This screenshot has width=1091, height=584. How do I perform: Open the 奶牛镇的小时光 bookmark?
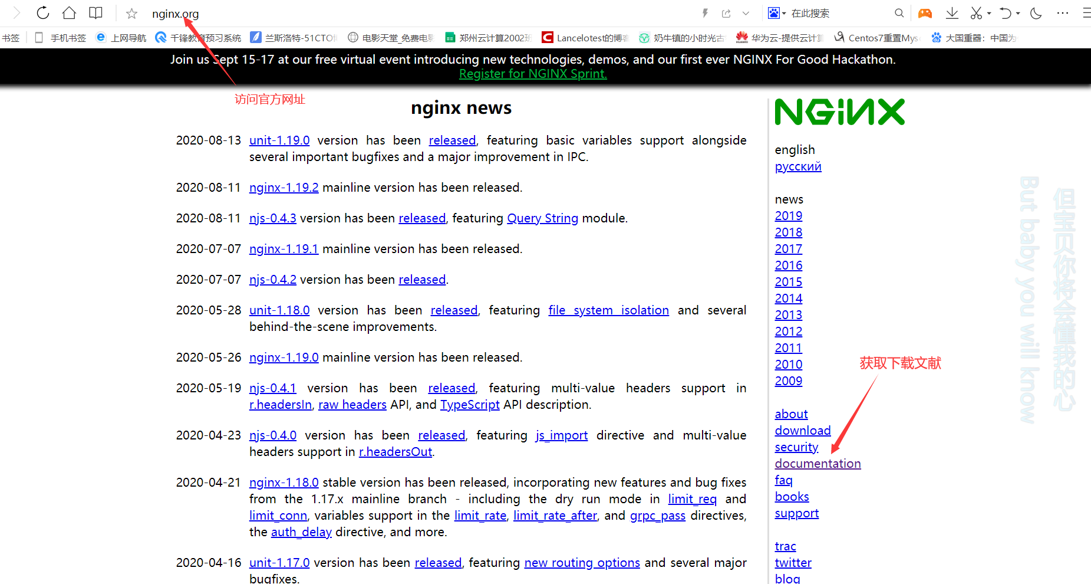[683, 38]
